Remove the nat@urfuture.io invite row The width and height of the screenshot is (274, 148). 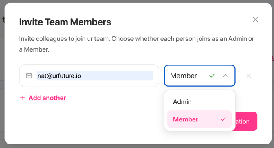coord(249,76)
